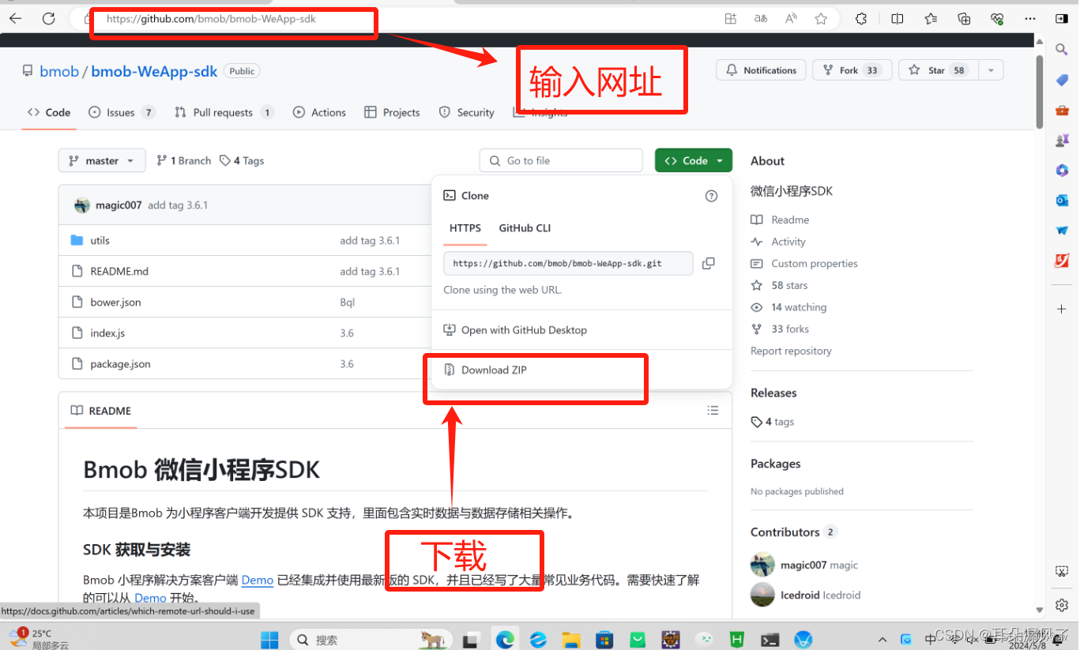The image size is (1080, 650).
Task: Expand the master branch dropdown
Action: [102, 160]
